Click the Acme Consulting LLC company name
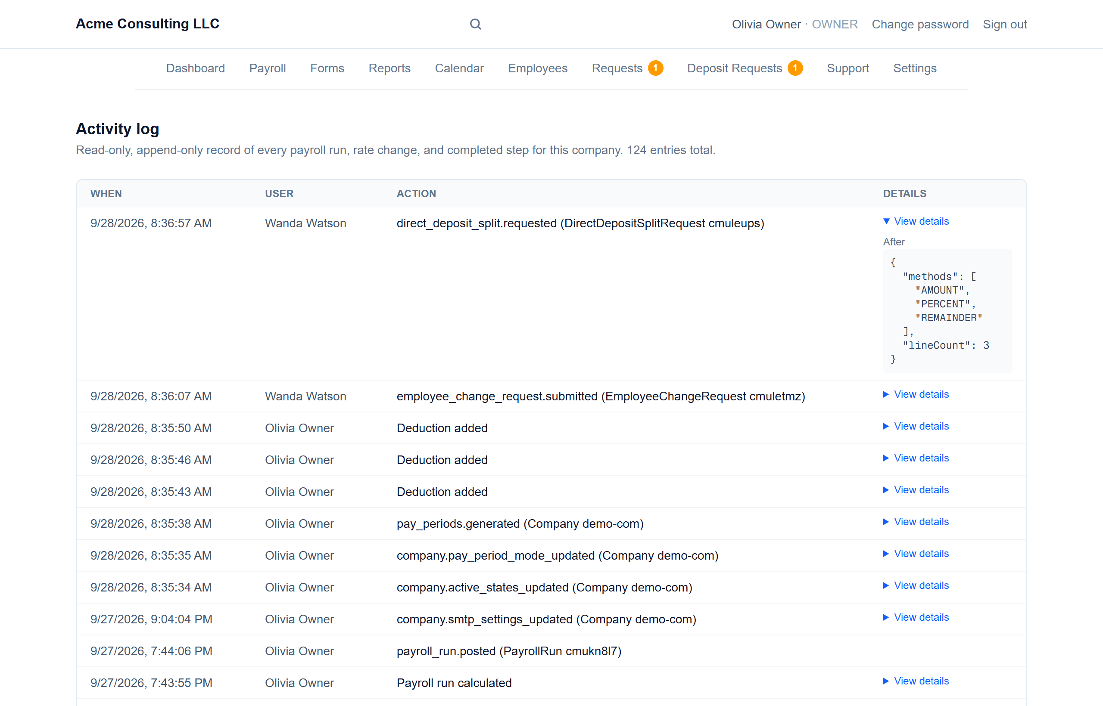The image size is (1103, 706). pyautogui.click(x=148, y=24)
